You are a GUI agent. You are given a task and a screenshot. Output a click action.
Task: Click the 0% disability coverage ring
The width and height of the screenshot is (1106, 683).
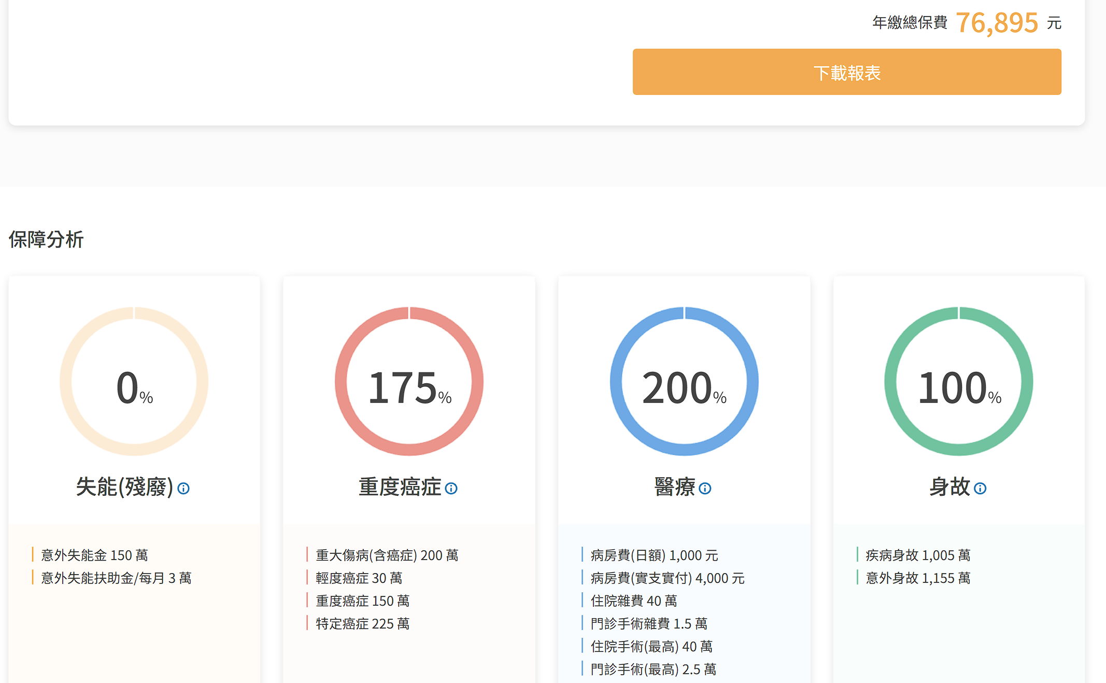134,382
